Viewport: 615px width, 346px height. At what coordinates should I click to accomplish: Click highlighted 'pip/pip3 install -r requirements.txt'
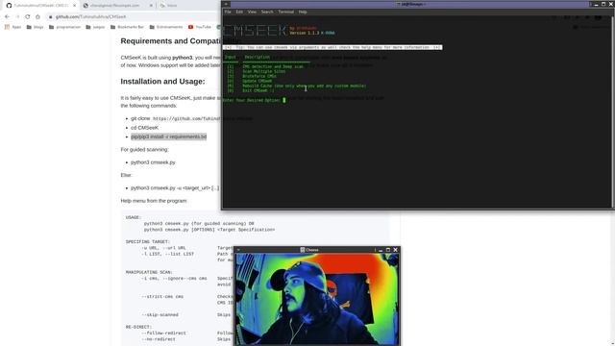(x=169, y=136)
